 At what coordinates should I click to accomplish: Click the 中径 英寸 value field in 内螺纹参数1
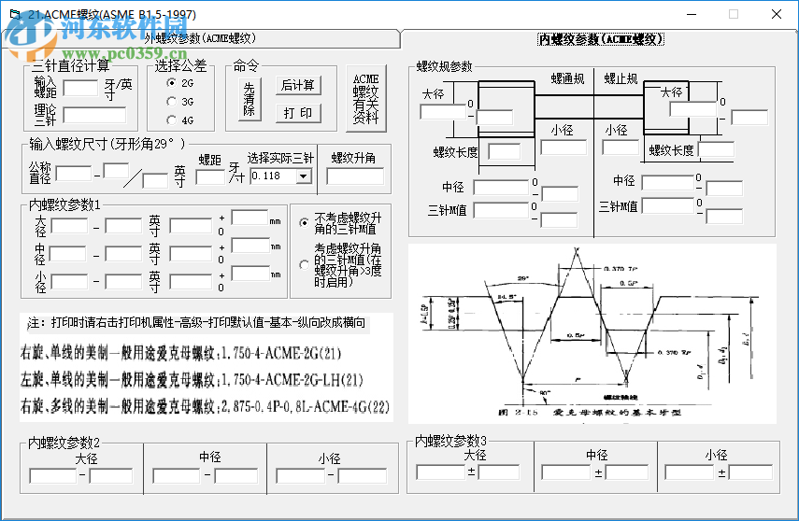pos(191,254)
